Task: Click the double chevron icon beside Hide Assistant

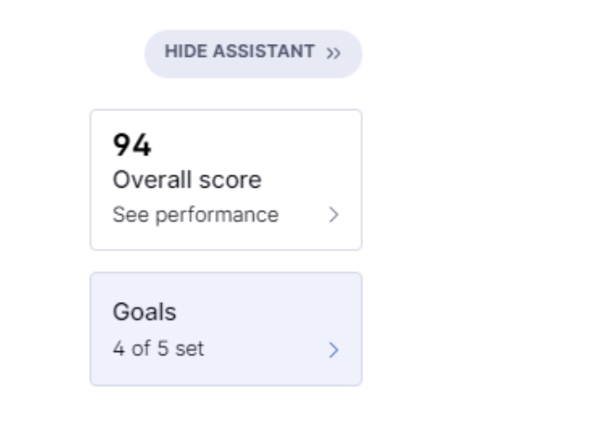Action: point(333,53)
